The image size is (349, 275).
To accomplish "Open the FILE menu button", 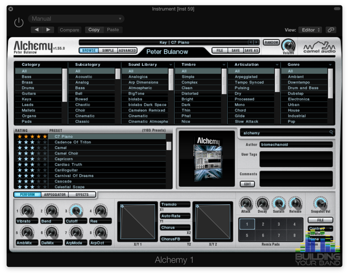I will [220, 50].
